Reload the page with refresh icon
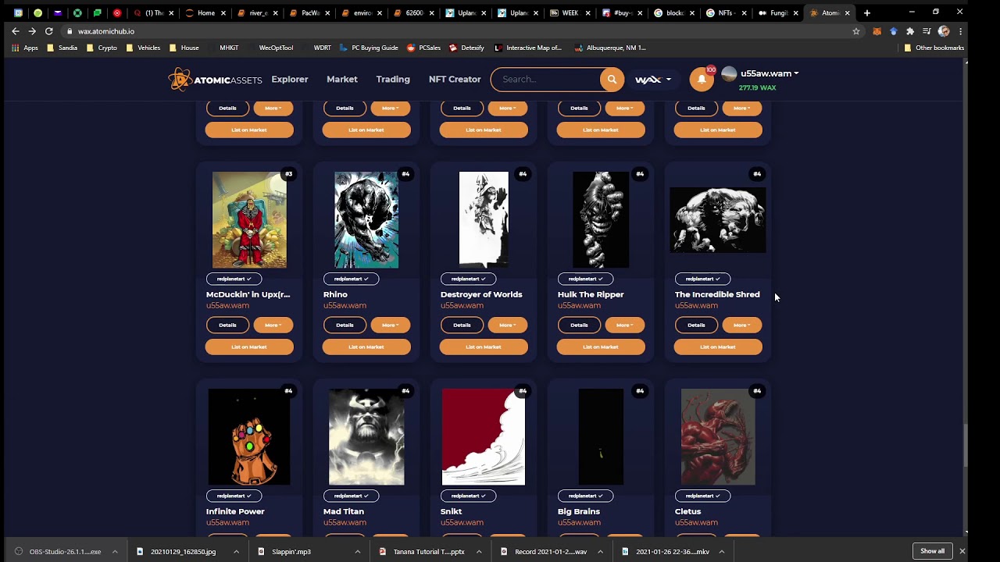The height and width of the screenshot is (562, 1000). 48,31
